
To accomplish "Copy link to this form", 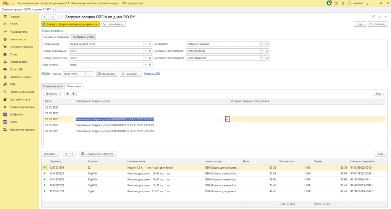I will click(373, 17).
